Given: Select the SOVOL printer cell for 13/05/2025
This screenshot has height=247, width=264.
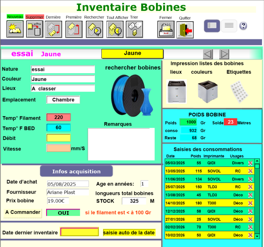Looking at the screenshot, I should 214,171.
